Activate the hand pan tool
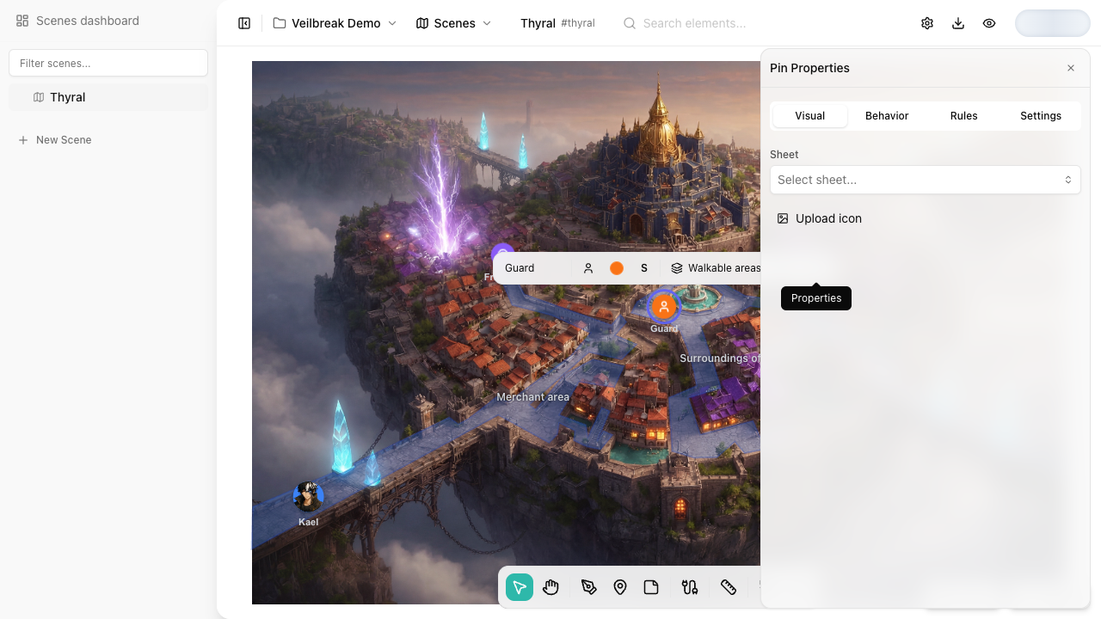The height and width of the screenshot is (619, 1101). coord(551,587)
